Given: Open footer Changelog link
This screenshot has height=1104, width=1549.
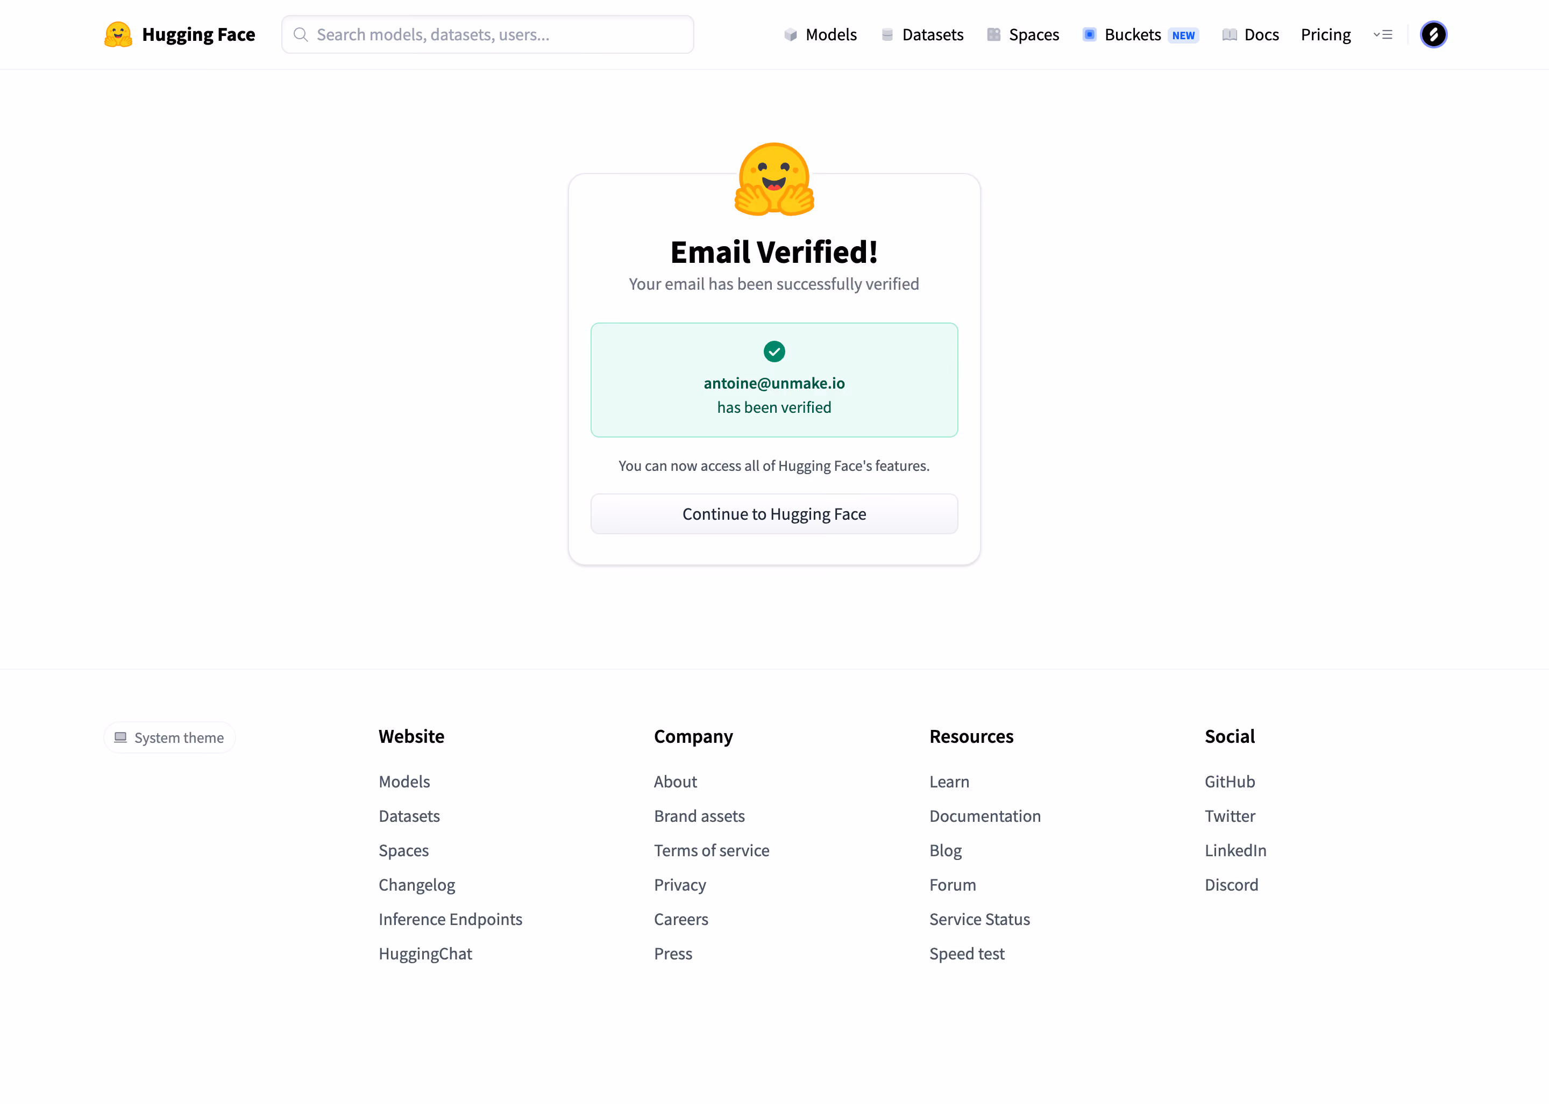Looking at the screenshot, I should [x=416, y=885].
